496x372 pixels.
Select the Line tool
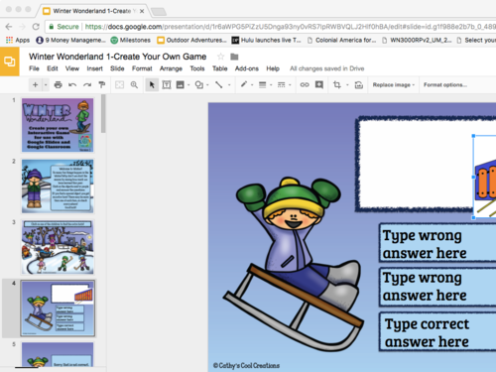point(218,85)
